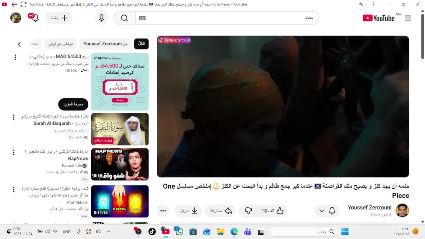Dislike the video with thumbs down

[x=248, y=211]
